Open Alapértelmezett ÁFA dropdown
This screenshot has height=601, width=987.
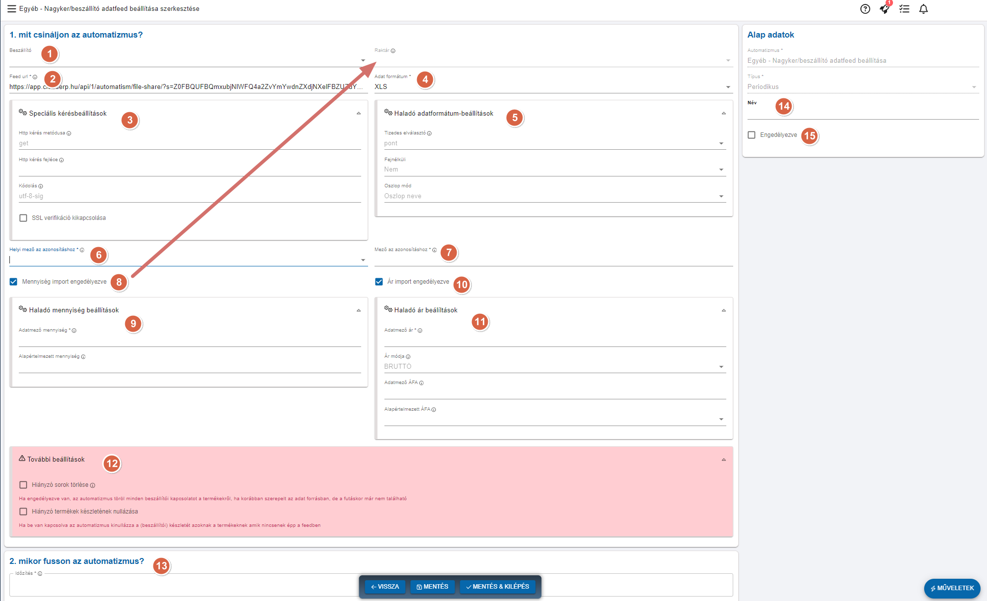coord(555,419)
